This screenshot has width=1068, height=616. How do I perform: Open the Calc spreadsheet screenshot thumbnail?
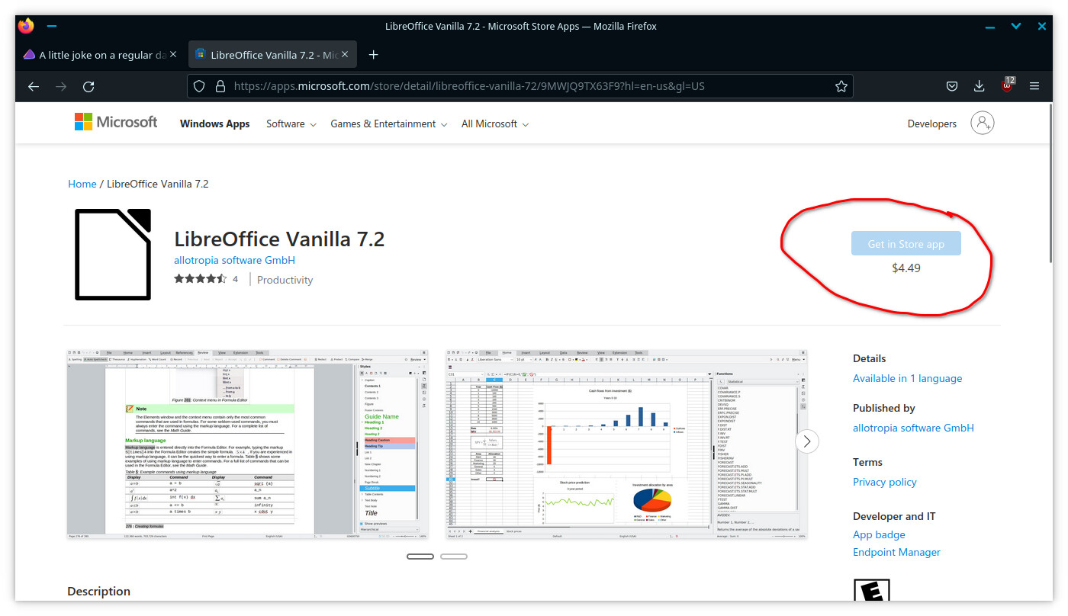click(626, 444)
